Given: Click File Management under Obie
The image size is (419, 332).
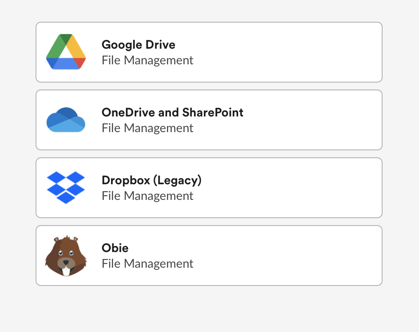Looking at the screenshot, I should click(x=147, y=263).
